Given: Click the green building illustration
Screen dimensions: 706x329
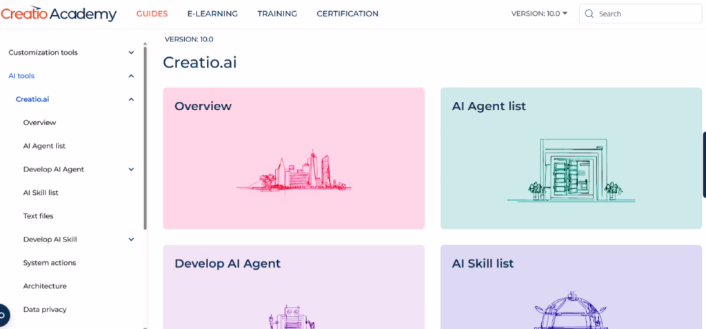Looking at the screenshot, I should click(x=571, y=169).
